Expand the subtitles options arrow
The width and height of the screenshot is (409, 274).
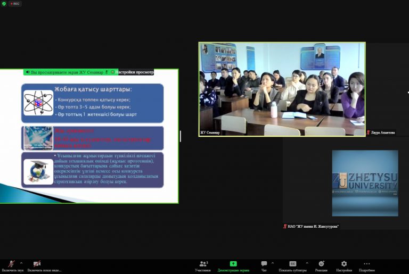307,263
